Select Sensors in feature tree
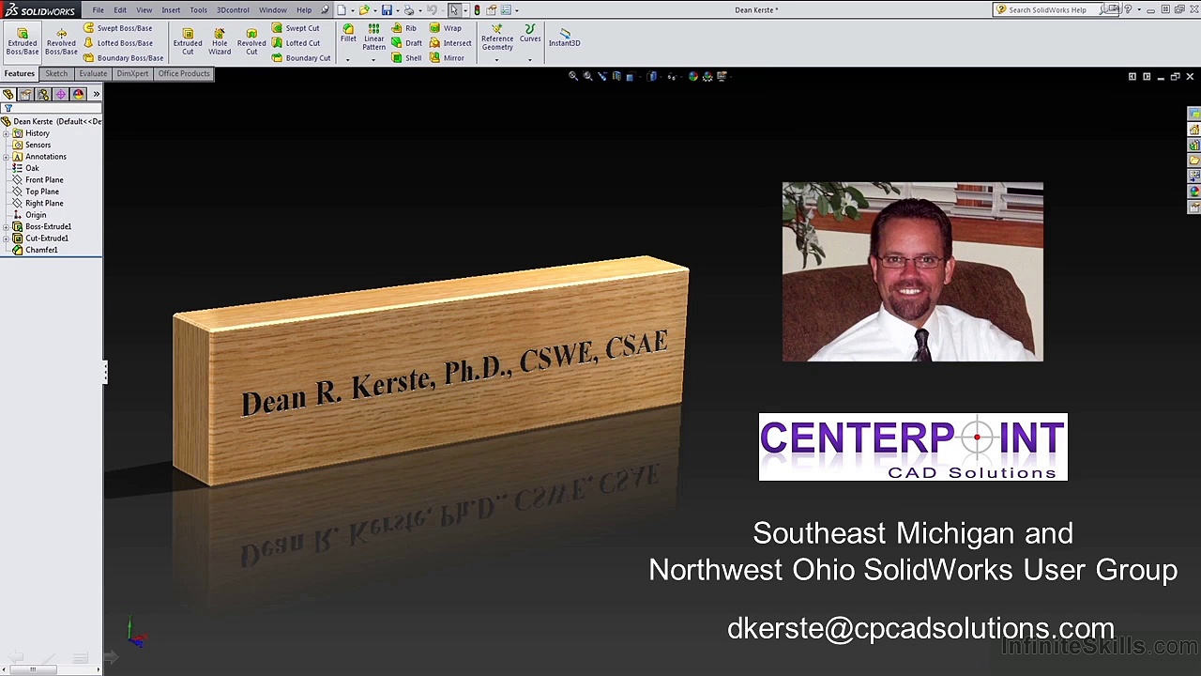Image resolution: width=1201 pixels, height=676 pixels. click(x=32, y=145)
